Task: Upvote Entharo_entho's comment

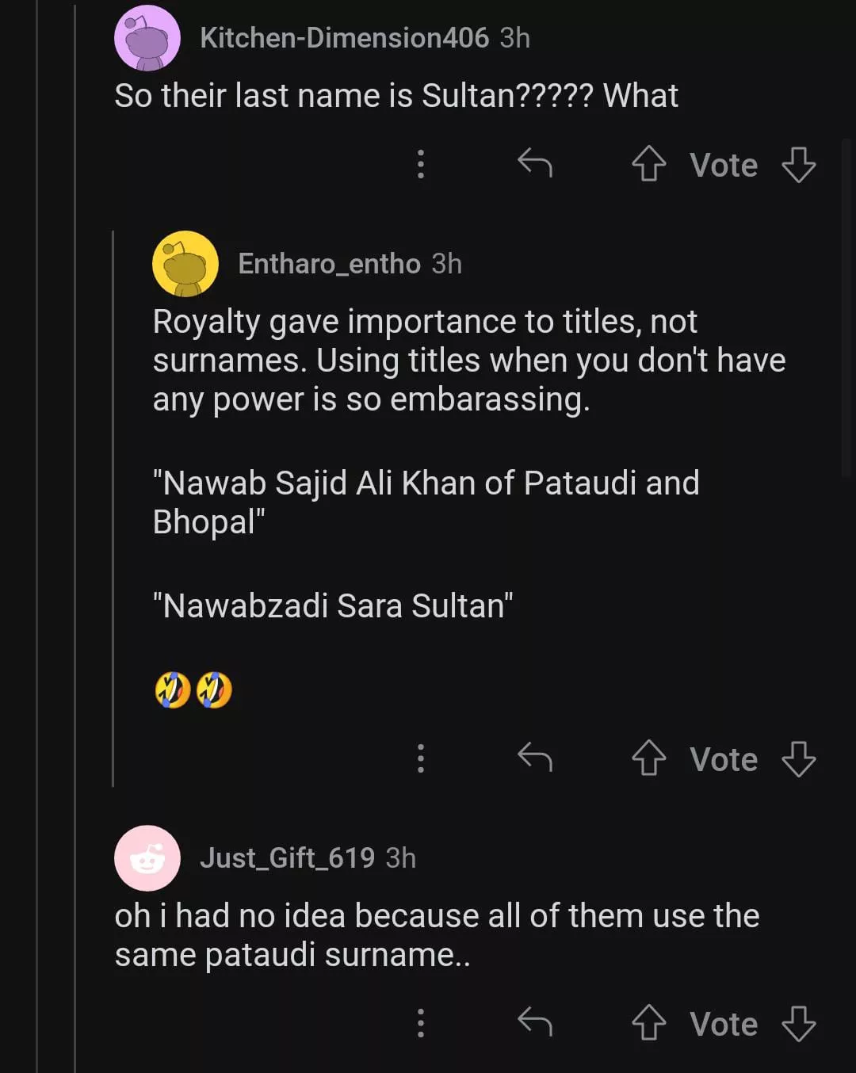Action: click(x=648, y=758)
